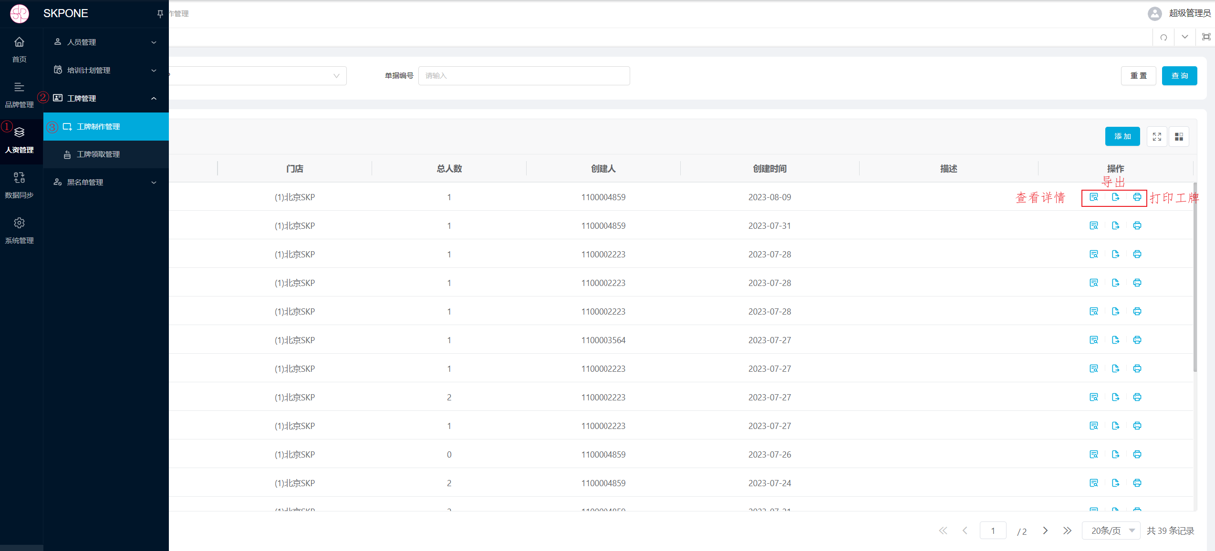Click the 查询 button
Viewport: 1215px width, 551px height.
[1179, 76]
